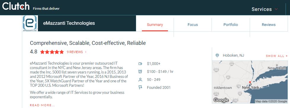This screenshot has height=108, width=290.
Task: Click the Clutch logo
Action: coord(16,6)
